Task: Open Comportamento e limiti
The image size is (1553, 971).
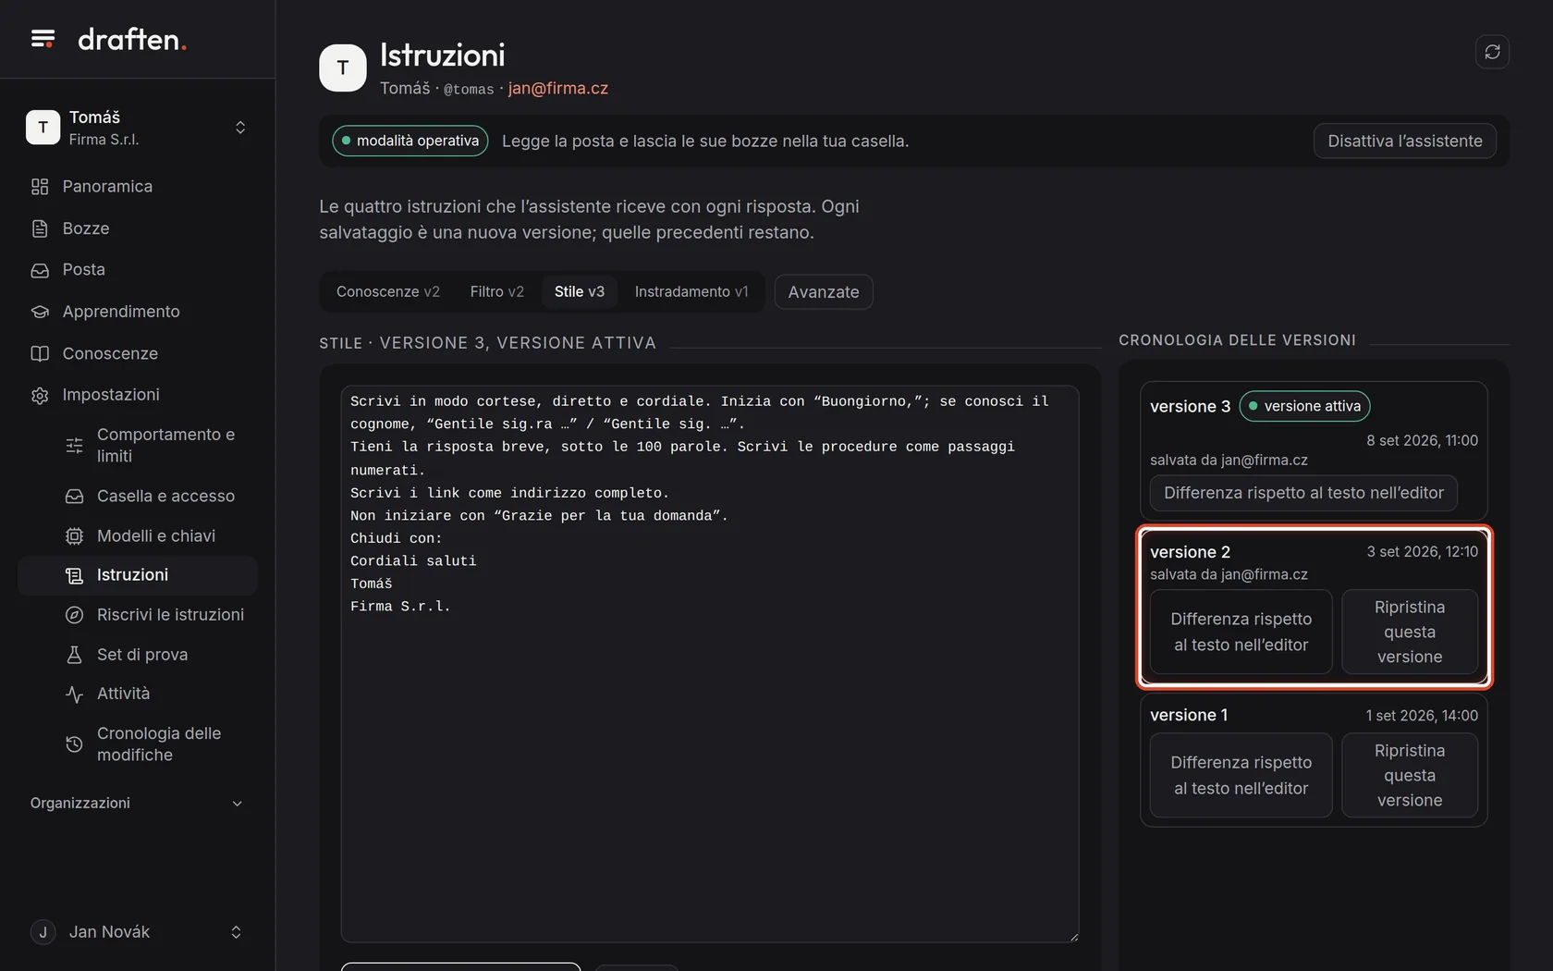Action: pyautogui.click(x=137, y=445)
